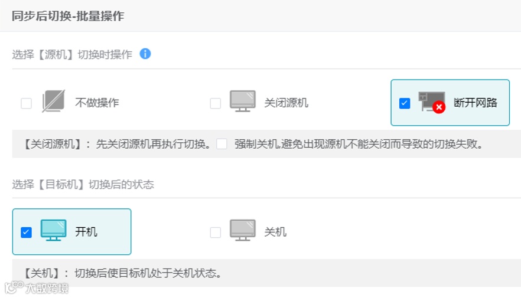Image resolution: width=521 pixels, height=298 pixels.
Task: Click the cyan monitor icon for 开机
Action: [53, 231]
